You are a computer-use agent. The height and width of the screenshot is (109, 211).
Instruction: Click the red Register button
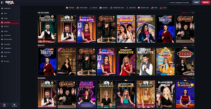[205, 3]
